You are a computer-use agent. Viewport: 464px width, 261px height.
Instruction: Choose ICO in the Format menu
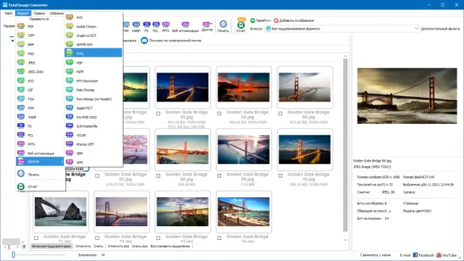[x=40, y=80]
